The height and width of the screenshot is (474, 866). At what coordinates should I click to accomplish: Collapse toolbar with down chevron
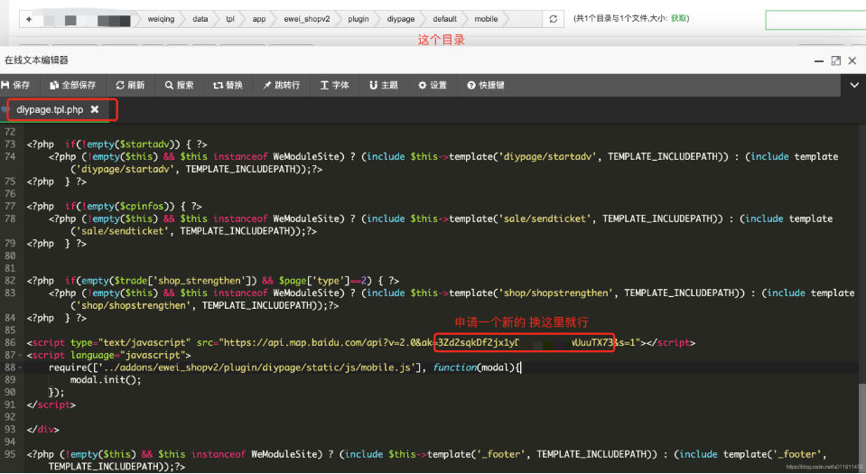pos(854,85)
